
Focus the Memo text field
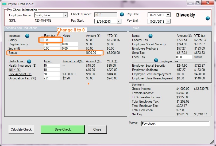click(x=175, y=124)
